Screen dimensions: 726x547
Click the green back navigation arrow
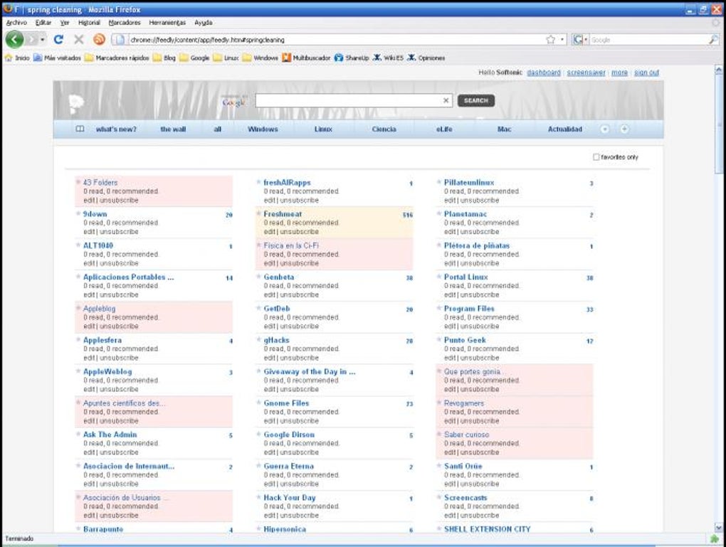coord(14,40)
